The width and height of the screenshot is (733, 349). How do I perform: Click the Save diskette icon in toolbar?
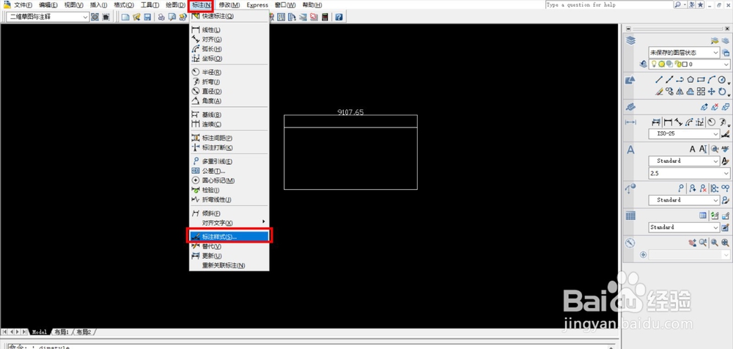click(x=147, y=17)
